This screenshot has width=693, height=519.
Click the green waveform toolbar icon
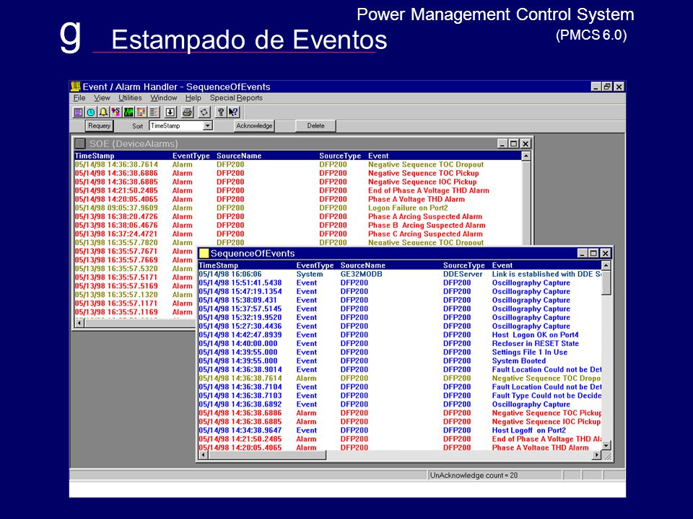pyautogui.click(x=128, y=112)
